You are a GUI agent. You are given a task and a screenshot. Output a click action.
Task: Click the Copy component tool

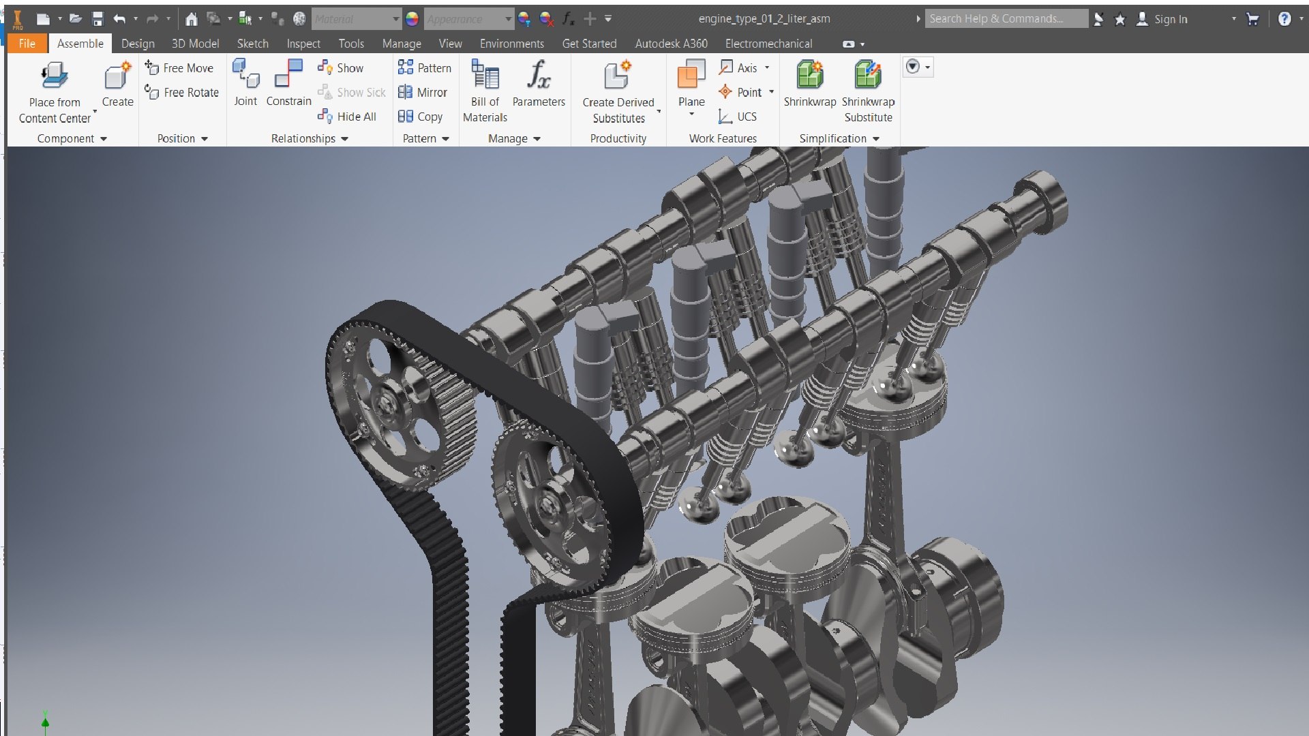coord(421,117)
